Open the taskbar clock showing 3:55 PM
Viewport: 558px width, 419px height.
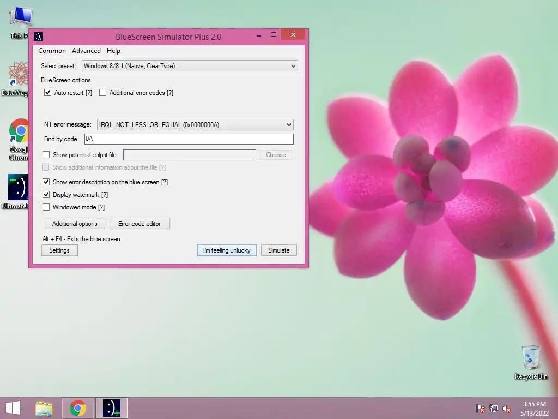tap(534, 409)
